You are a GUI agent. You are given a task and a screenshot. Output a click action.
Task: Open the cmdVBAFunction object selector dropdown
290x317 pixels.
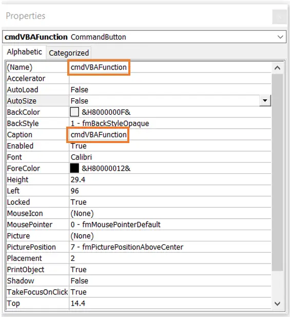click(x=280, y=37)
